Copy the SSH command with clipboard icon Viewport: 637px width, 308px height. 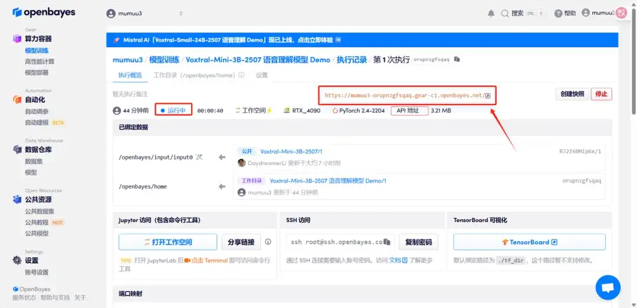coord(387,242)
